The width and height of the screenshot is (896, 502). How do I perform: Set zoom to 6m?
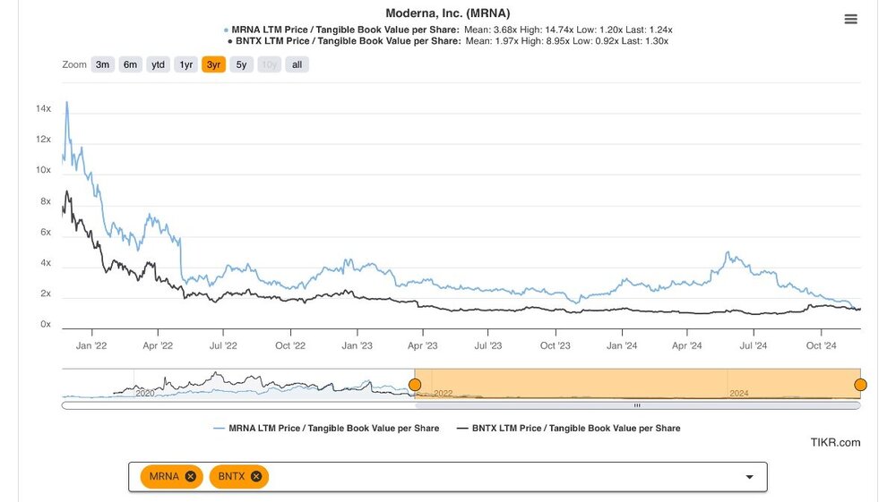130,64
